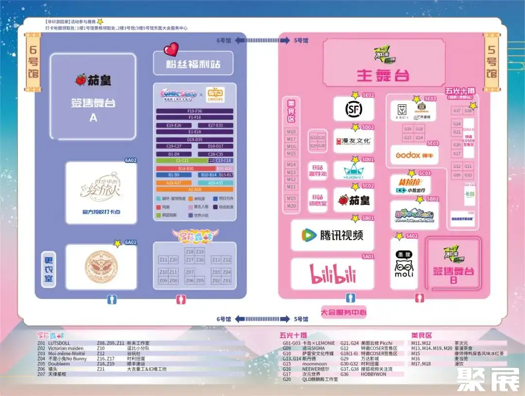Select the round gold emblem at booth 6A01
This screenshot has width=525, height=396.
point(101,266)
